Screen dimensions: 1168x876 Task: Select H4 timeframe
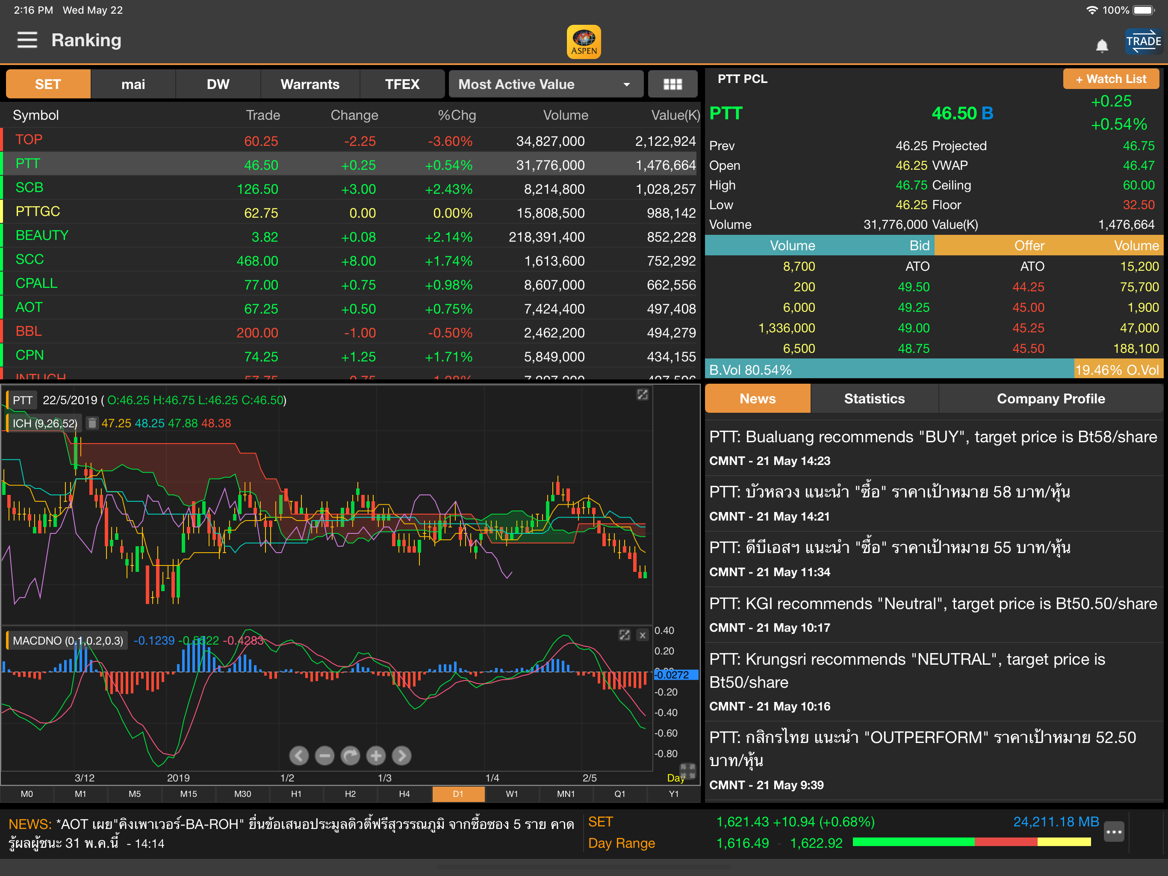[404, 793]
